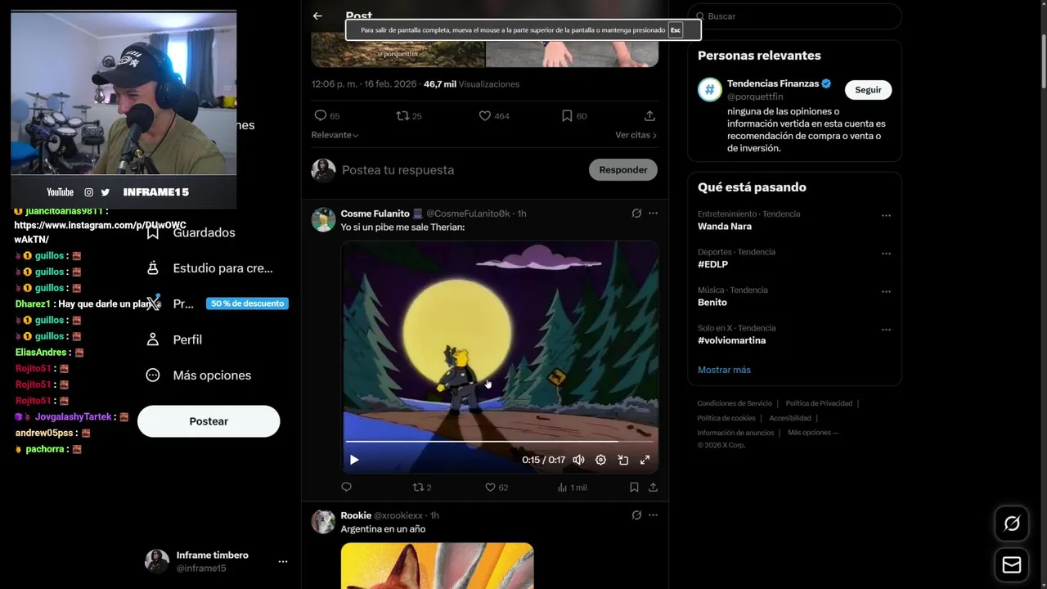The width and height of the screenshot is (1047, 589).
Task: Open the Wanda Nara trend
Action: pyautogui.click(x=724, y=227)
